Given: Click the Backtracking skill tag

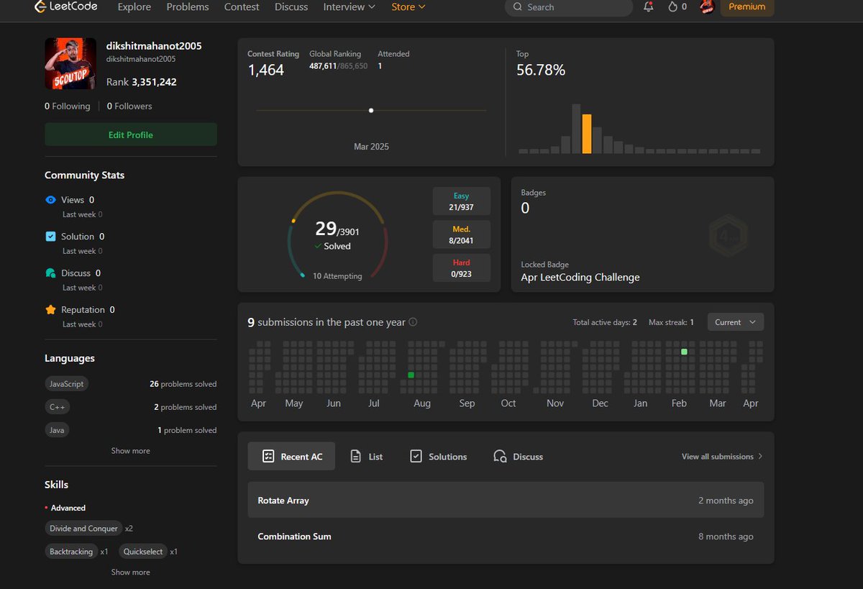Looking at the screenshot, I should 71,552.
